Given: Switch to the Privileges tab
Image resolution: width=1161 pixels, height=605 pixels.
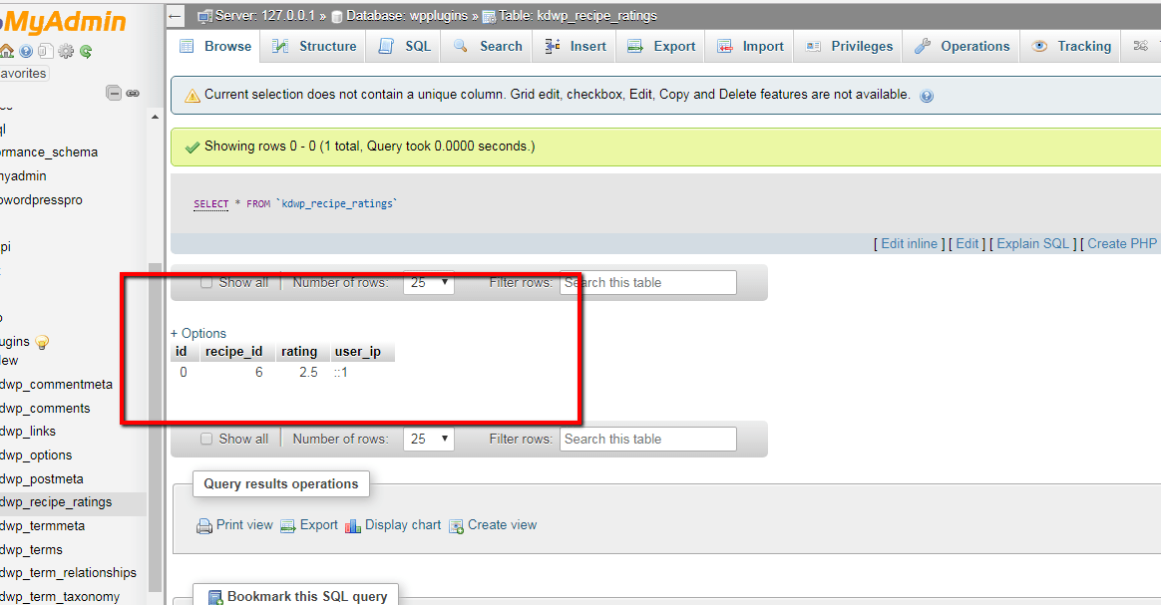Looking at the screenshot, I should 847,46.
